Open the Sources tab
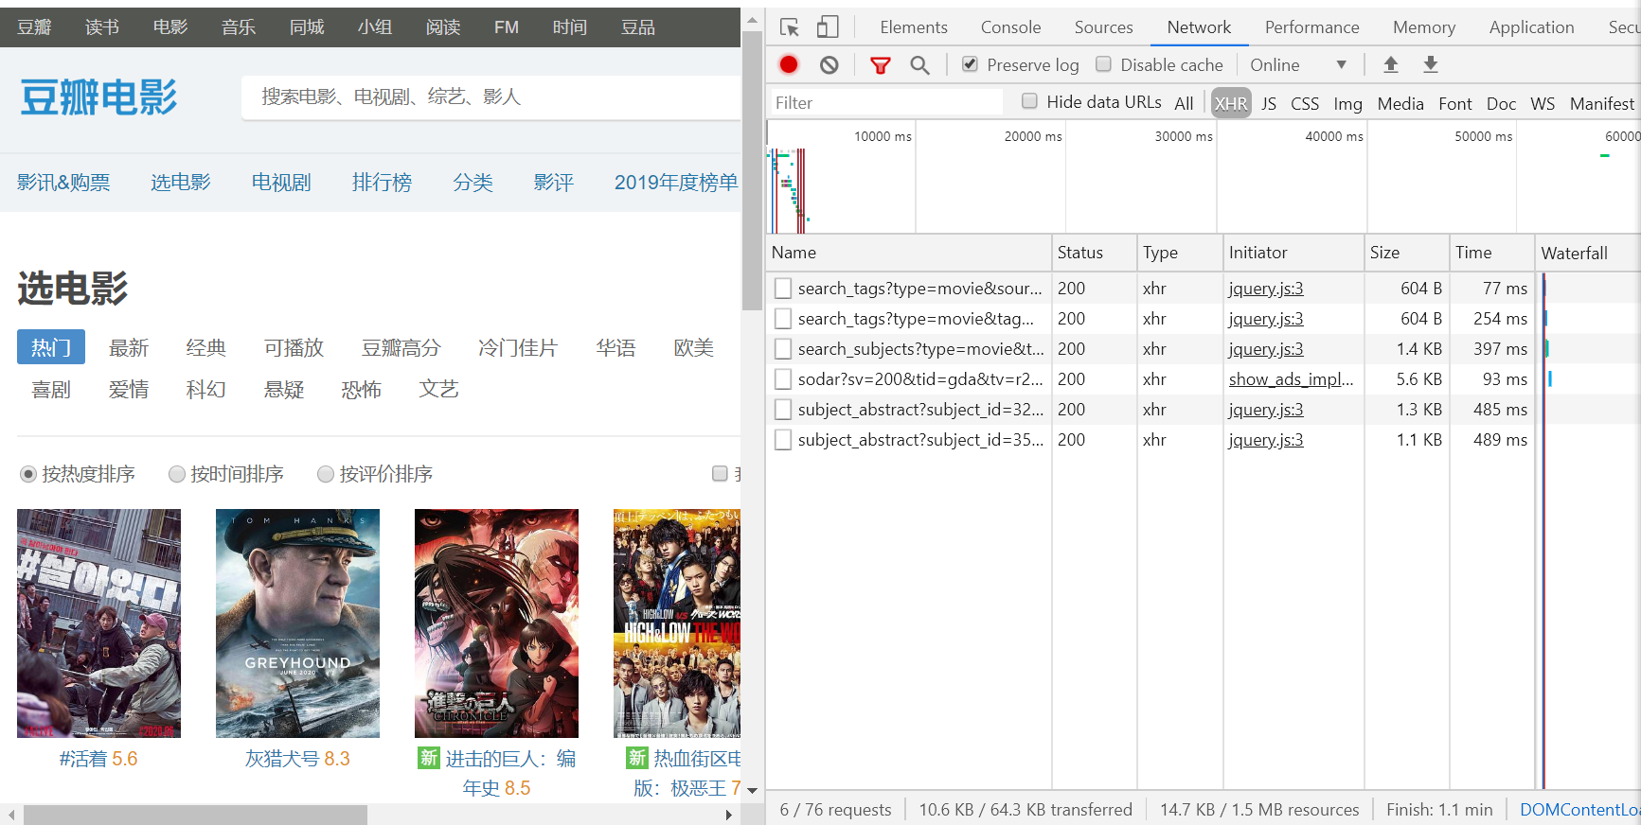The height and width of the screenshot is (825, 1641). (1103, 27)
